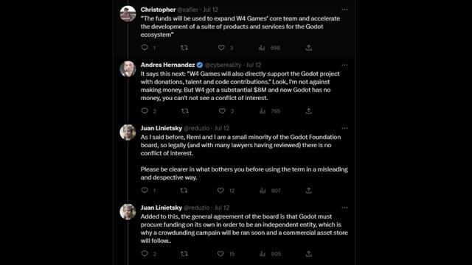The height and width of the screenshot is (265, 472).
Task: Open Christopher's profile avatar
Action: click(128, 13)
